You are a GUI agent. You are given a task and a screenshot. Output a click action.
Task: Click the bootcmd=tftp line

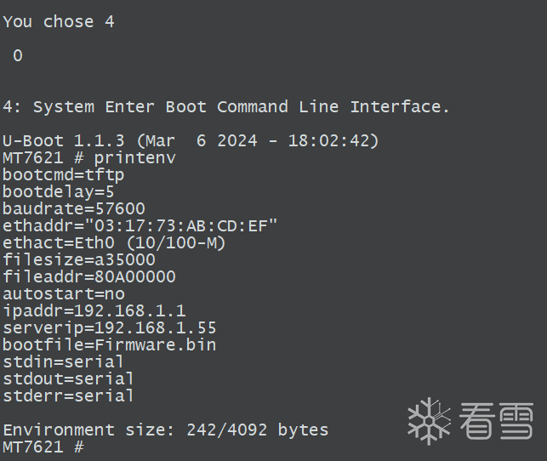(63, 175)
